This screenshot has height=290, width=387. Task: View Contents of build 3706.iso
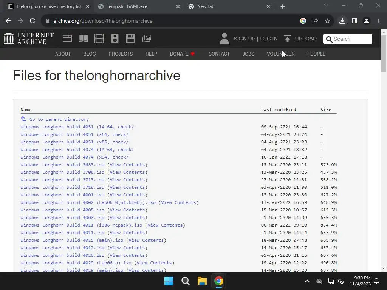click(127, 172)
